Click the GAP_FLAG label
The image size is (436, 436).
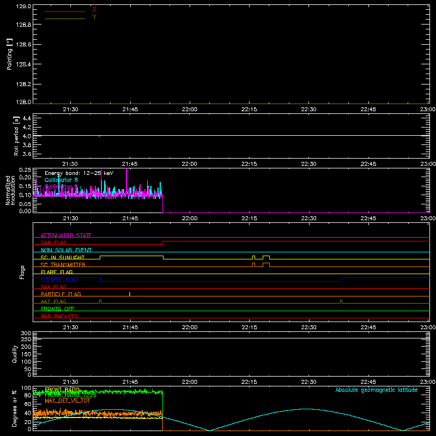tap(53, 243)
